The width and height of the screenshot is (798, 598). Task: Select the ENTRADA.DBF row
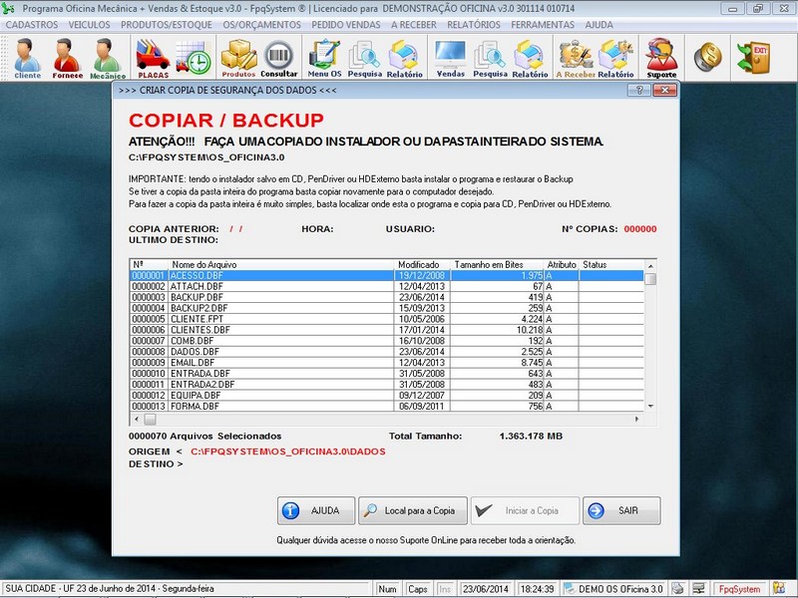387,374
